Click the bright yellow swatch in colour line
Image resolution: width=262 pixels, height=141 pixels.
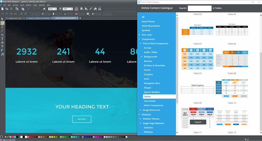coord(52,137)
